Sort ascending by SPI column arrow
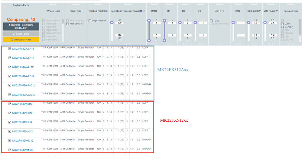Image resolution: width=302 pixels, height=157 pixels. coord(168,44)
